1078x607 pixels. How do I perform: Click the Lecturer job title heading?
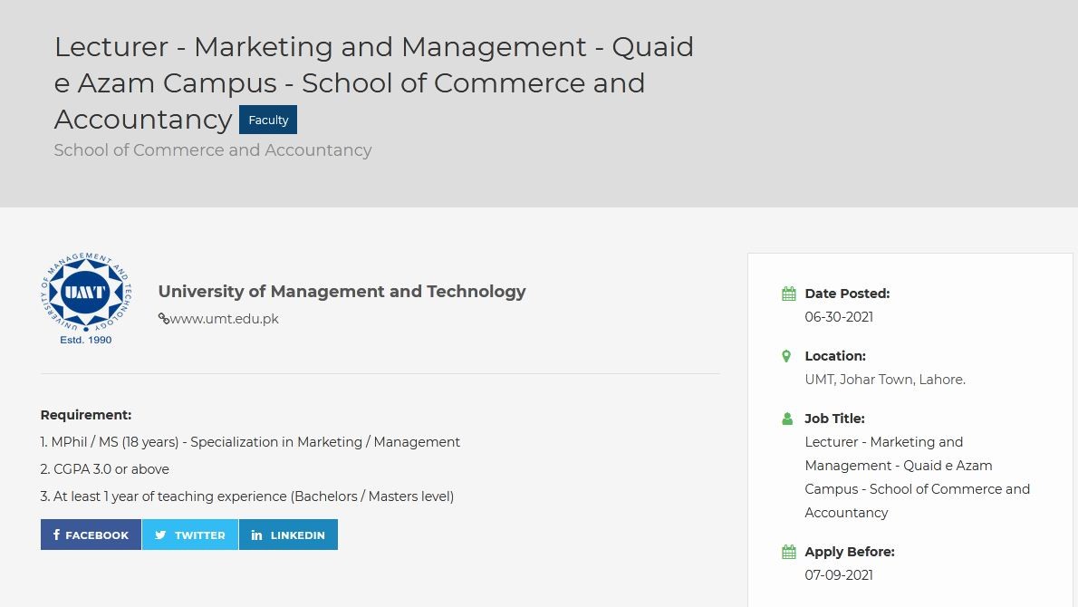[x=373, y=82]
